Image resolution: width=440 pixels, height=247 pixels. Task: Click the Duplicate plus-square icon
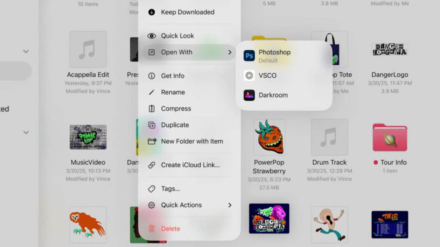click(152, 125)
